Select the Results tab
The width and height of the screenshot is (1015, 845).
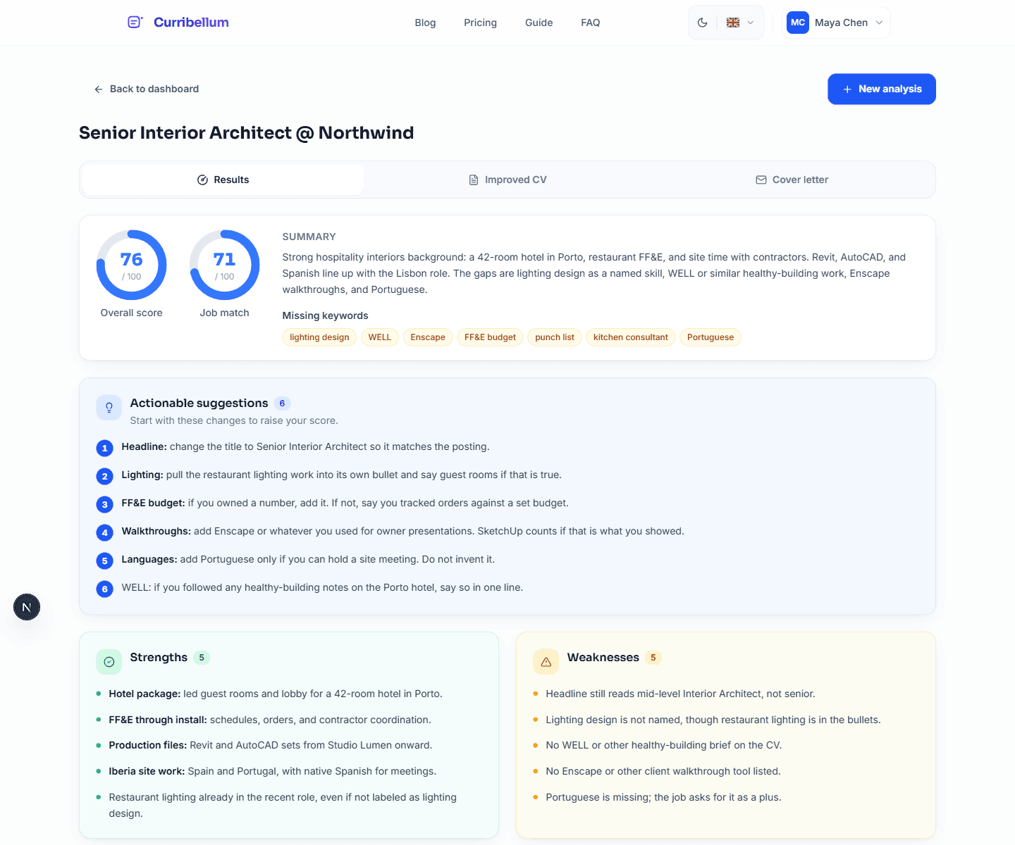(x=223, y=180)
